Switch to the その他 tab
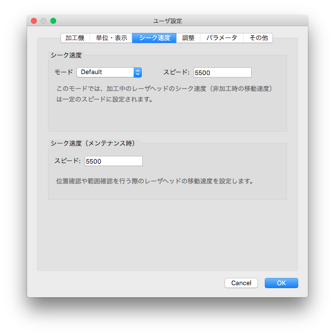Screen dimensions: 335x336 point(258,38)
